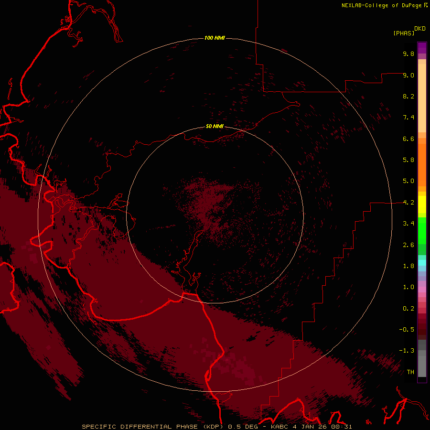This screenshot has height=430, width=430.
Task: Click the 1.8 scale value
Action: coord(408,266)
